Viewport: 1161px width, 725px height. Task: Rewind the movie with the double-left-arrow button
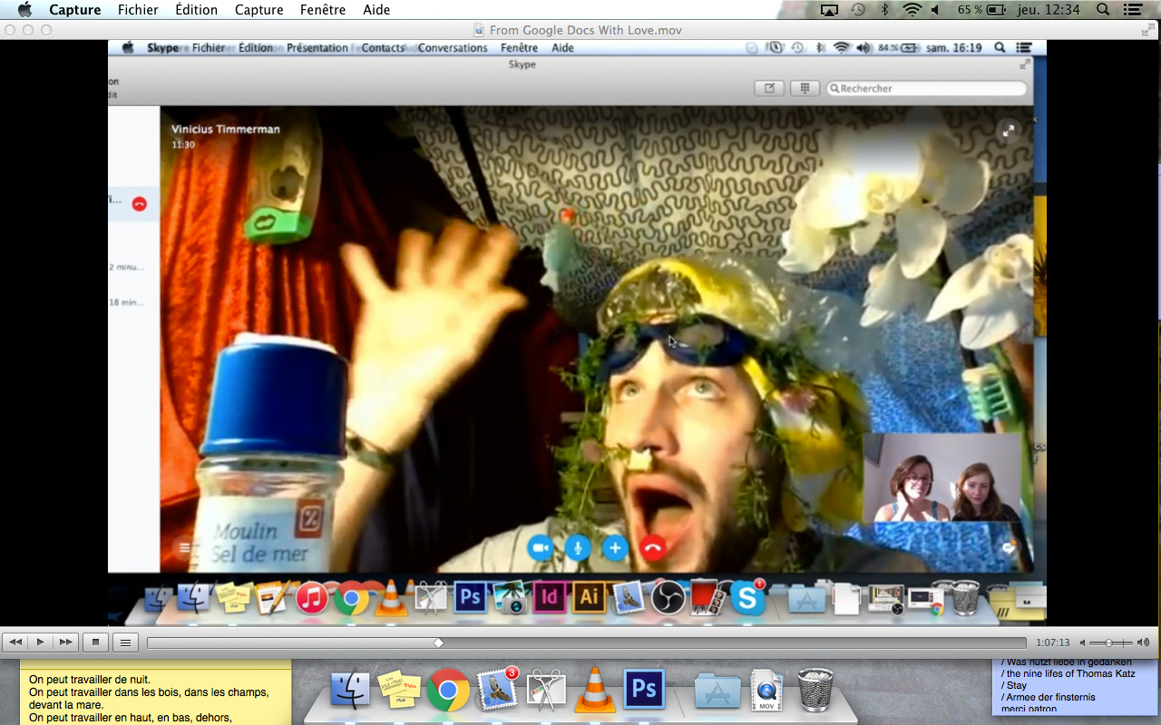pos(15,643)
